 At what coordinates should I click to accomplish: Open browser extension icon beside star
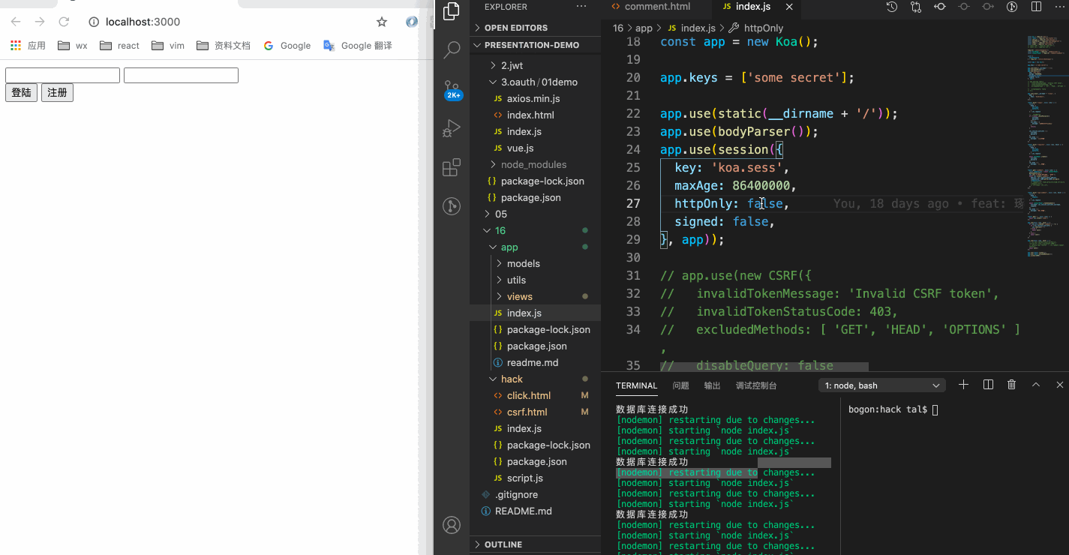[x=412, y=22]
